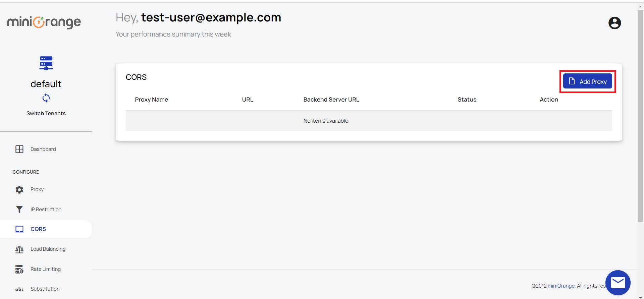Click 'Your performance summary this week' text
This screenshot has height=299, width=644.
tap(173, 34)
